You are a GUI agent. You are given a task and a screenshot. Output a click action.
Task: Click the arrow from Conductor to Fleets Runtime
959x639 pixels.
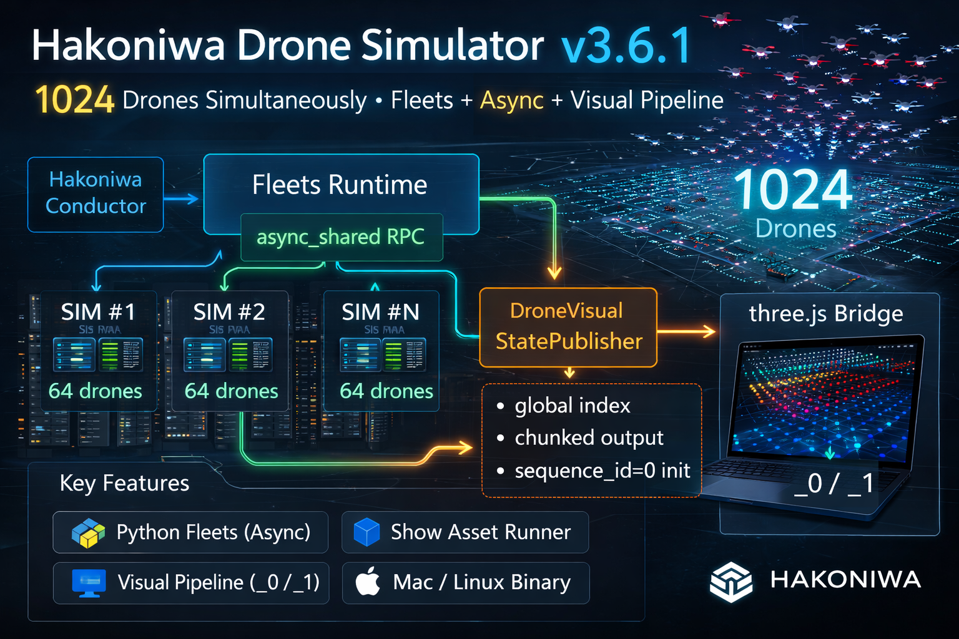click(182, 199)
